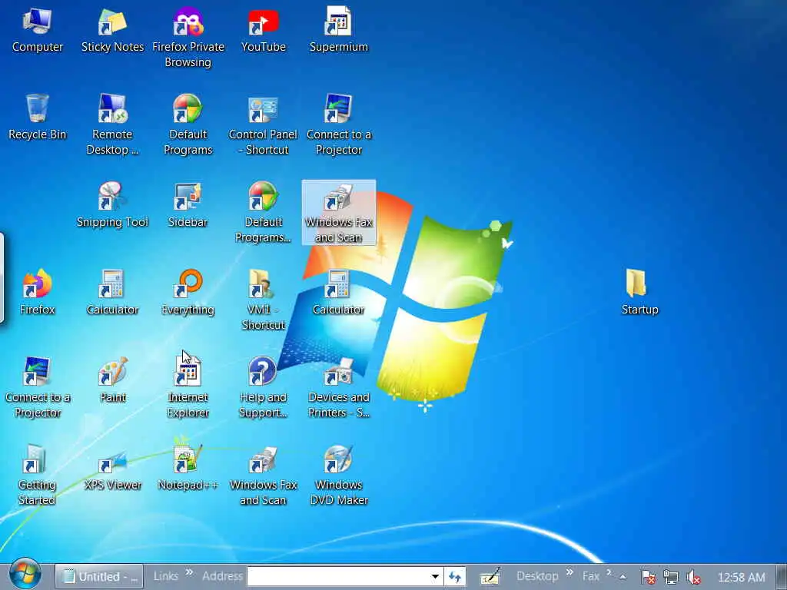The height and width of the screenshot is (590, 787).
Task: Select Calculator icon beside VM1 - Shortcut
Action: [x=338, y=293]
